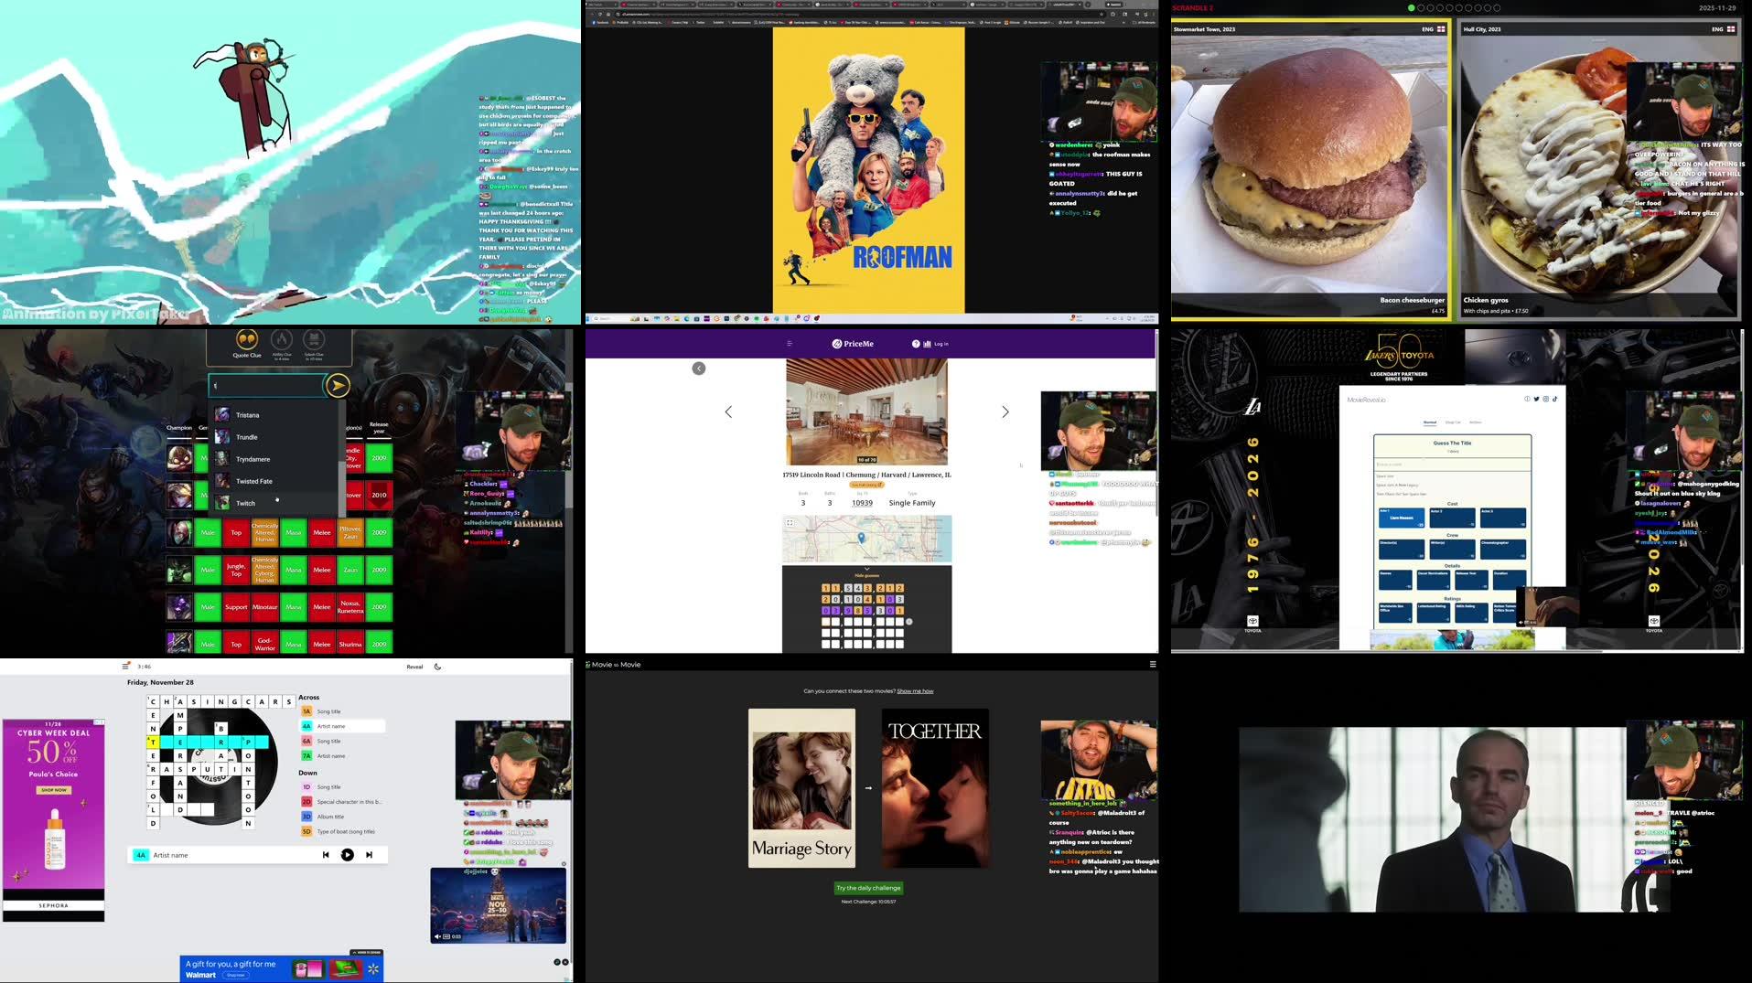Select Twitch from the champion suggestions list
The image size is (1752, 983).
pos(246,503)
